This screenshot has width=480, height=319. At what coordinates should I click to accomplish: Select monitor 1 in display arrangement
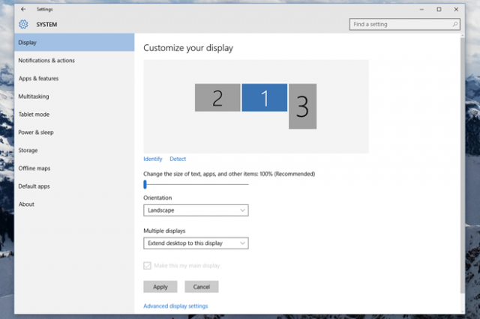click(x=264, y=97)
